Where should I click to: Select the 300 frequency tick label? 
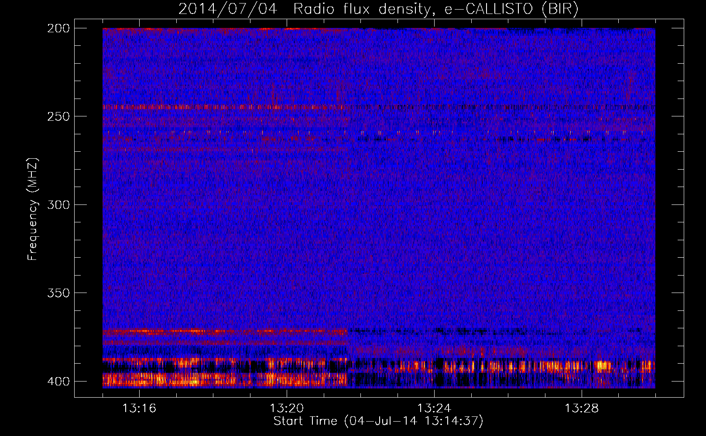58,204
